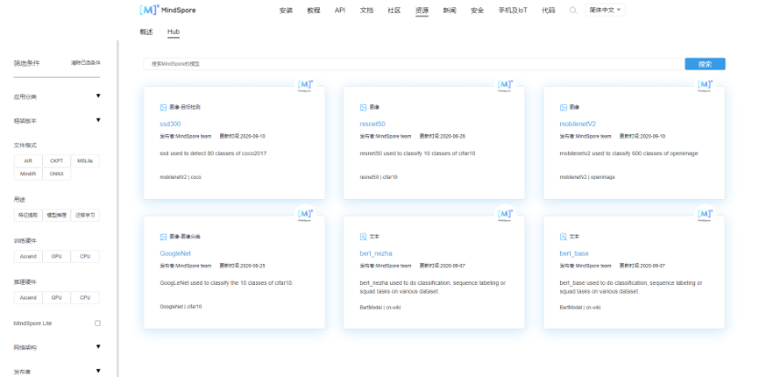
Task: Click the MindSpore badge on bert_nezha card
Action: (x=504, y=215)
